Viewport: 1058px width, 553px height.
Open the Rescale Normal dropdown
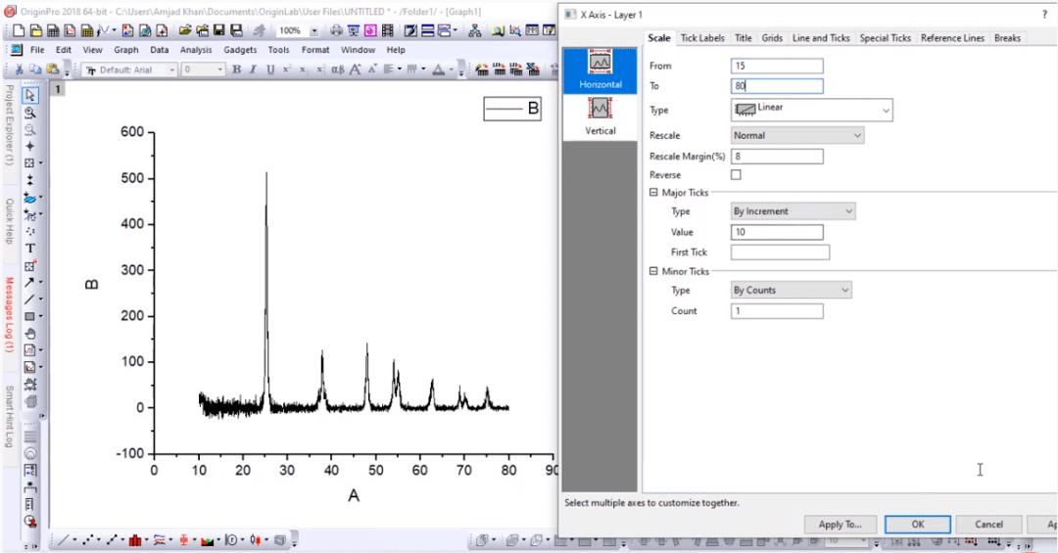pyautogui.click(x=797, y=135)
